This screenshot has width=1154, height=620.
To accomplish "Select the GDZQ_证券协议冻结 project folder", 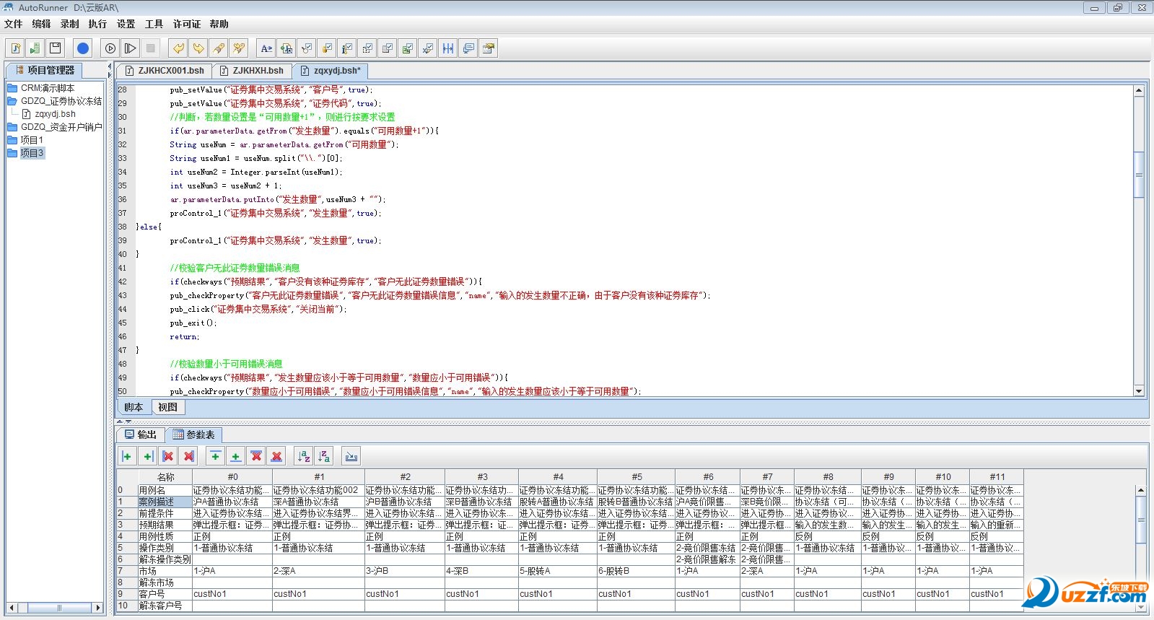I will 55,101.
